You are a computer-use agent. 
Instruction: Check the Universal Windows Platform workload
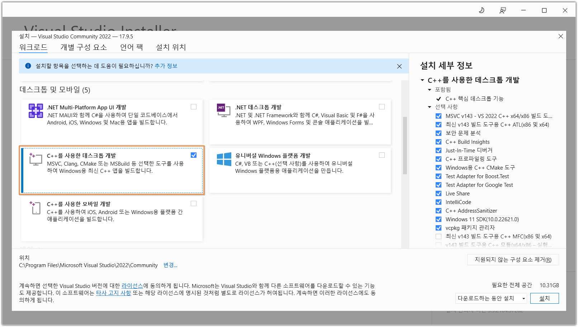tap(382, 155)
